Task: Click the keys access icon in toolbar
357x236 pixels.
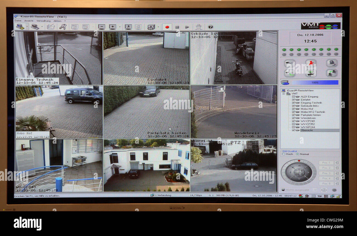Action: [63, 27]
